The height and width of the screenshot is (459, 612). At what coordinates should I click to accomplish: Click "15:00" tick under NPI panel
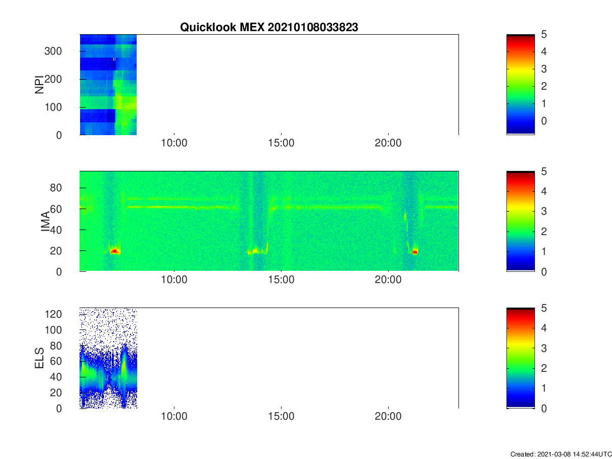(x=281, y=143)
